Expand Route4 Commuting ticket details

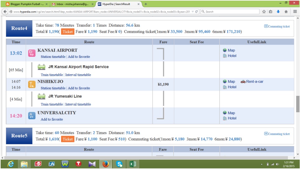point(277,27)
